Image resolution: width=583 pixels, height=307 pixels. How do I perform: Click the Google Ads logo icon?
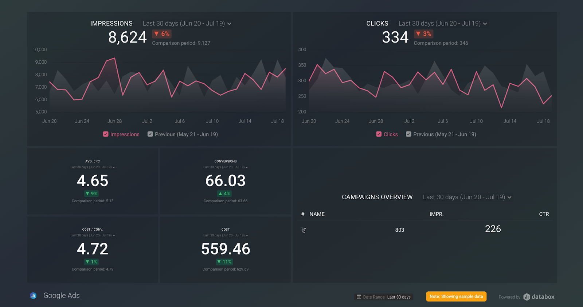[33, 296]
